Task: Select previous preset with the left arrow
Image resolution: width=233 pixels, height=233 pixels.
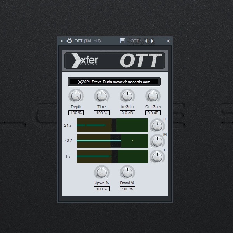Action: tap(146, 41)
